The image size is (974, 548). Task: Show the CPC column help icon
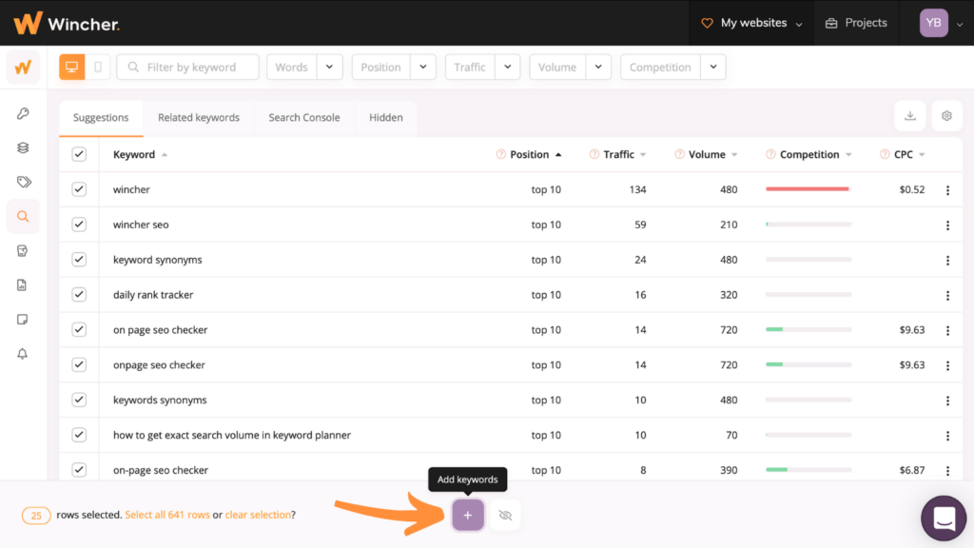pyautogui.click(x=885, y=154)
